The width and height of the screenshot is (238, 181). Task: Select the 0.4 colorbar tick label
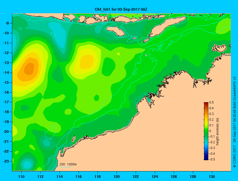[x=211, y=108]
